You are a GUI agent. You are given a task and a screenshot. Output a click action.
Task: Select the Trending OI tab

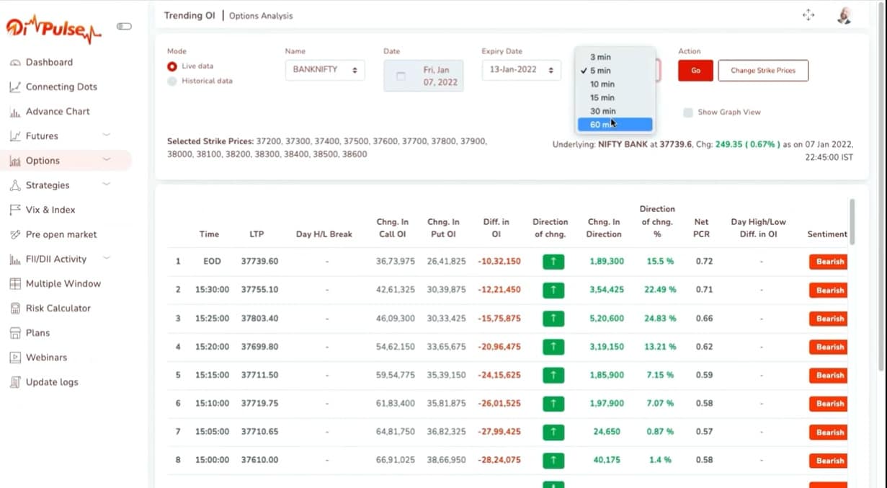point(189,14)
